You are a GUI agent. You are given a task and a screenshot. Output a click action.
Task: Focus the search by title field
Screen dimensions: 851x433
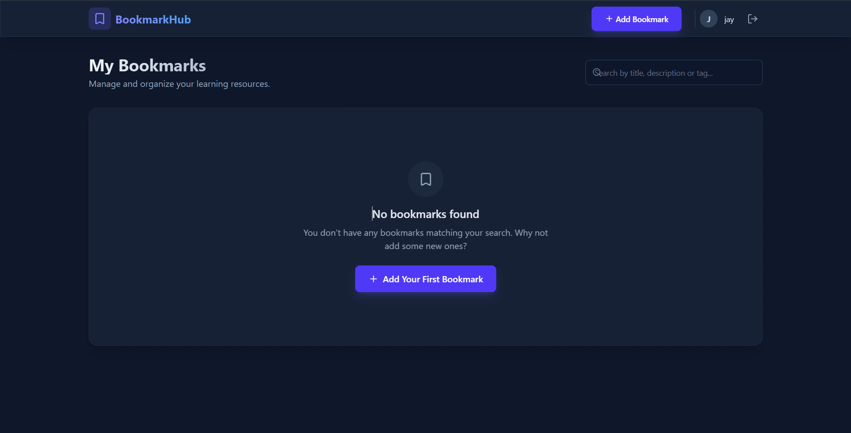click(678, 73)
